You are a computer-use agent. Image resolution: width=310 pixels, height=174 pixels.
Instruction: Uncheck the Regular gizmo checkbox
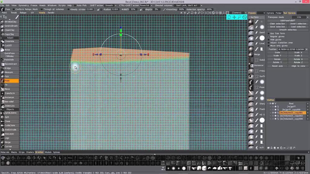(x=269, y=37)
